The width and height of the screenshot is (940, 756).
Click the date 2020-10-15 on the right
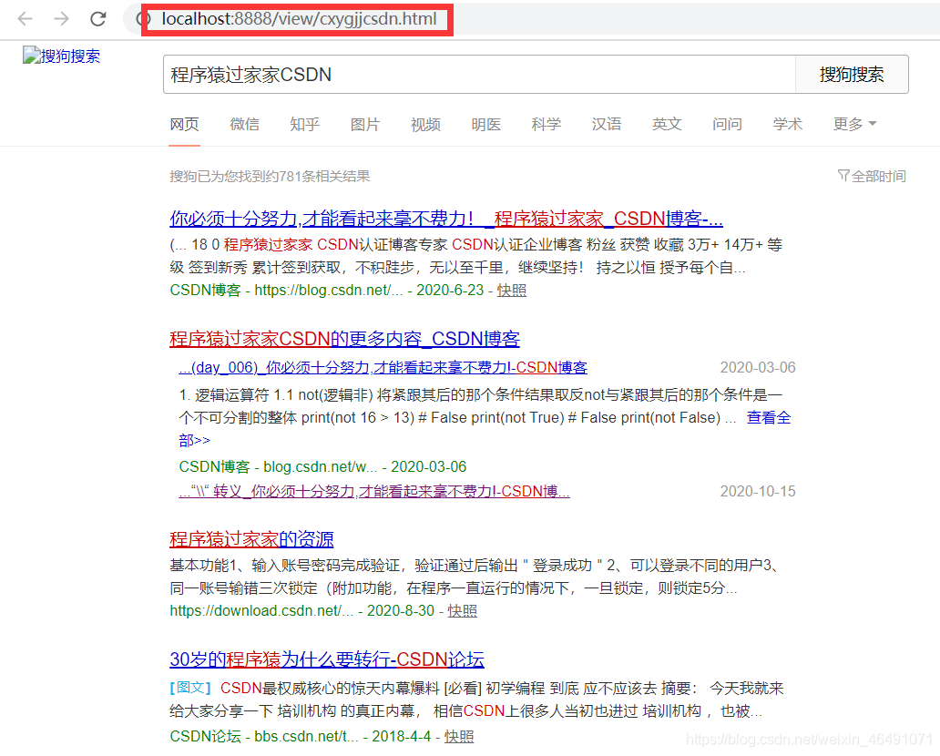758,492
